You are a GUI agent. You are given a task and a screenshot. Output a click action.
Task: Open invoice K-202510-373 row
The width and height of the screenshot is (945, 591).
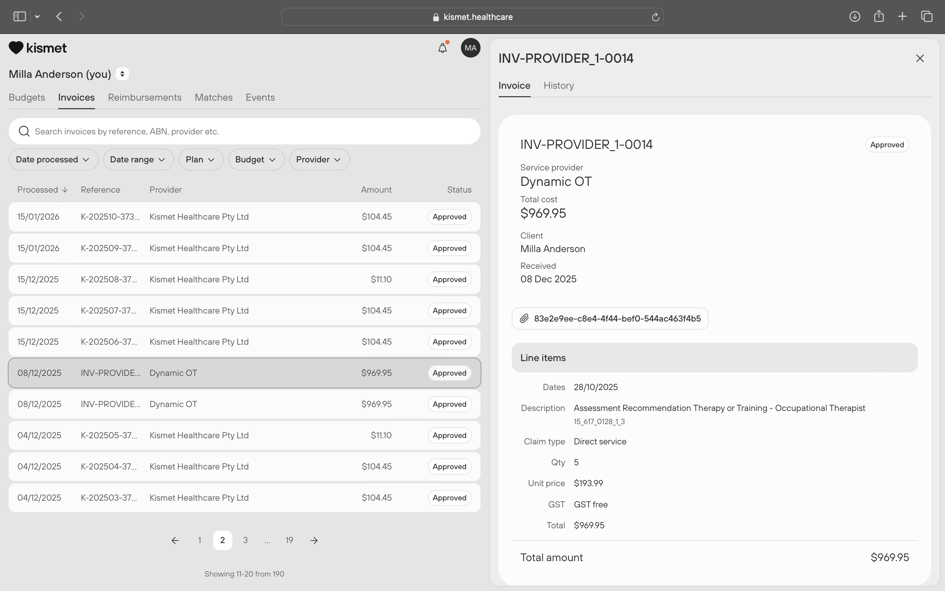(244, 217)
